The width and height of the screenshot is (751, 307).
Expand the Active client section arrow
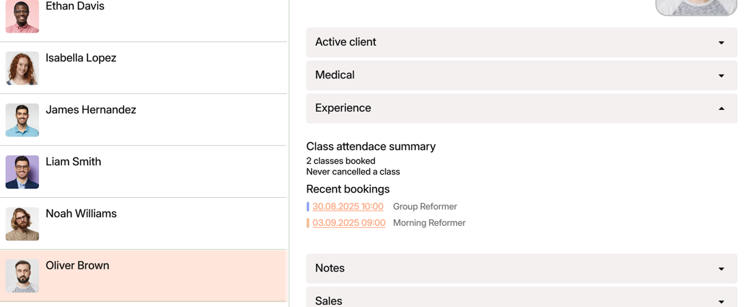[x=722, y=42]
